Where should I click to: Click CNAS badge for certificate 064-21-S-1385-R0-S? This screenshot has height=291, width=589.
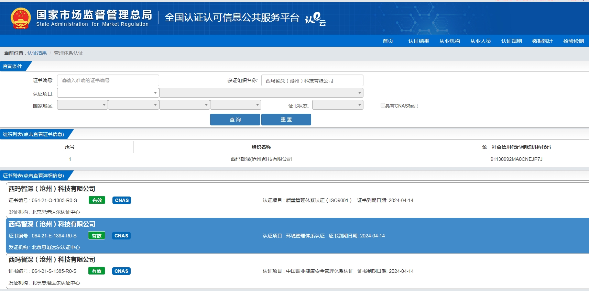[x=121, y=271]
